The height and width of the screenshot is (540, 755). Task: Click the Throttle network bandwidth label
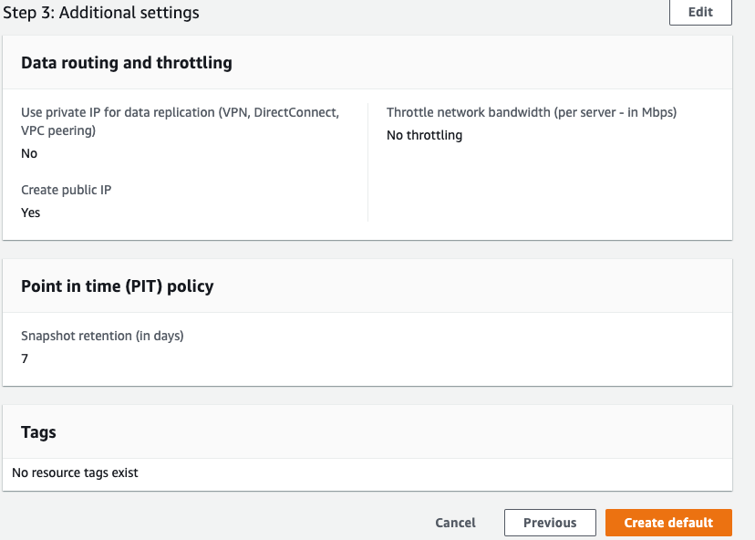(531, 112)
